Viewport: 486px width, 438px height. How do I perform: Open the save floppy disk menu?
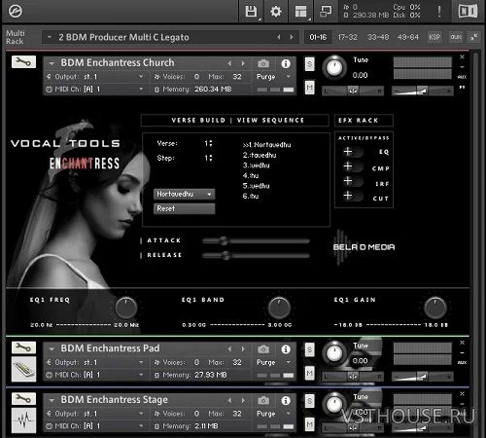(251, 12)
